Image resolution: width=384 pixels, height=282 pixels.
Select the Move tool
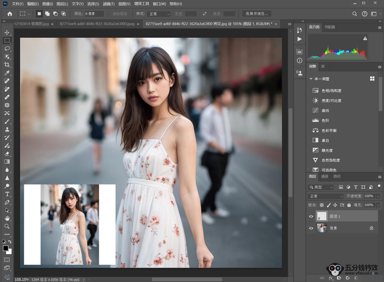(7, 33)
